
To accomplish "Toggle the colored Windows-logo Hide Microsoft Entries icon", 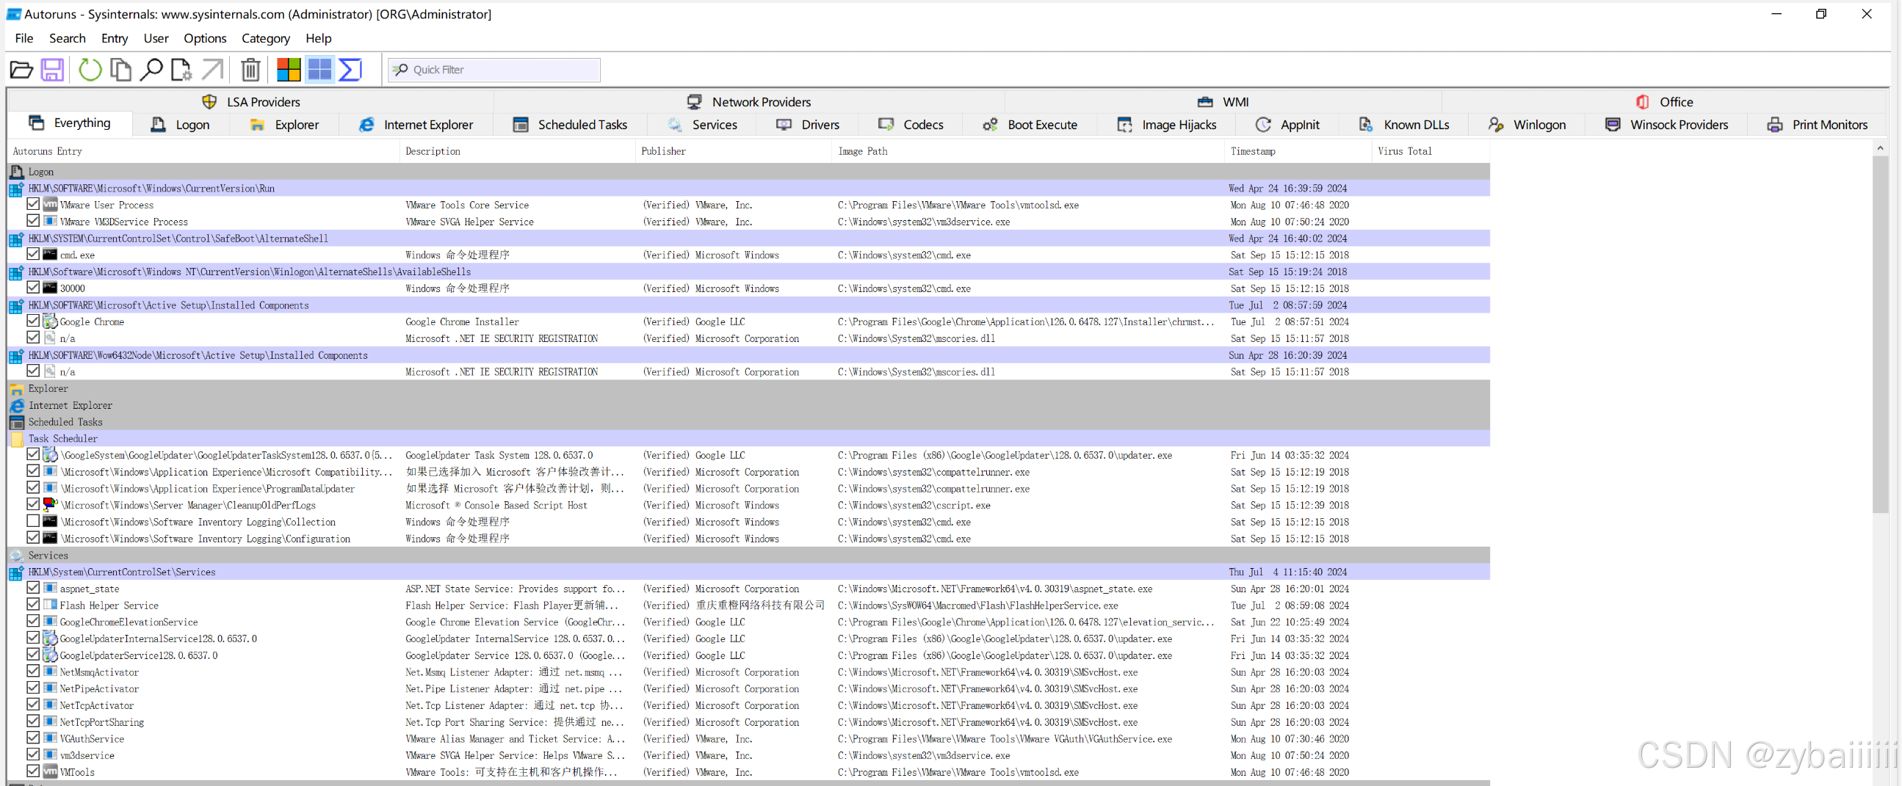I will (288, 70).
